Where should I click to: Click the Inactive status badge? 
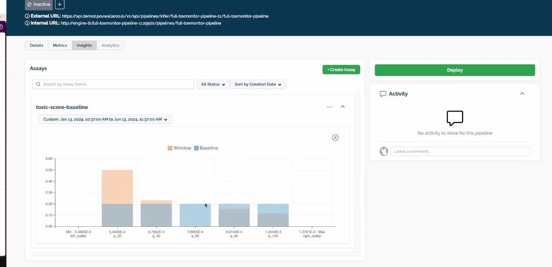(38, 5)
